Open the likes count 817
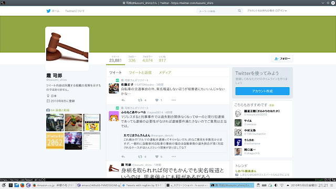Viewport: 336px width, 189px height. coord(162,59)
